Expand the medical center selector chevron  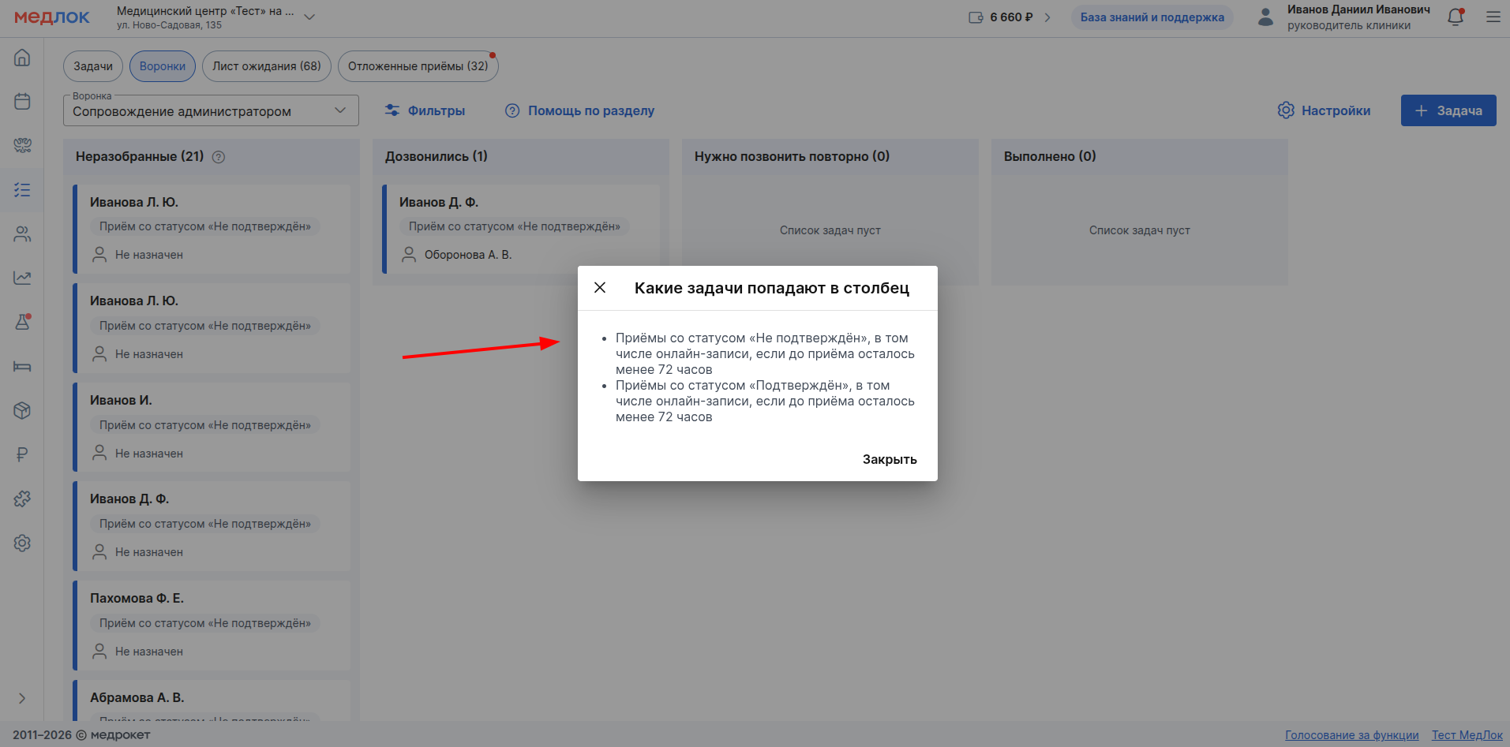pyautogui.click(x=309, y=17)
